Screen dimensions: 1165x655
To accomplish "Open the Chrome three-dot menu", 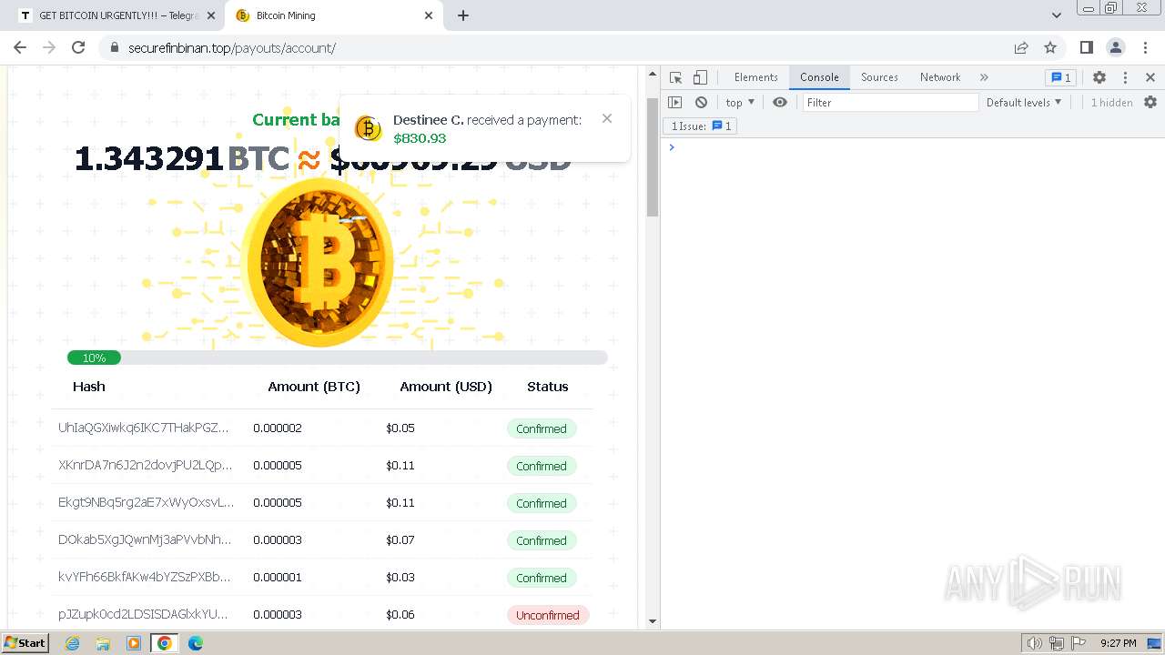I will tap(1146, 47).
